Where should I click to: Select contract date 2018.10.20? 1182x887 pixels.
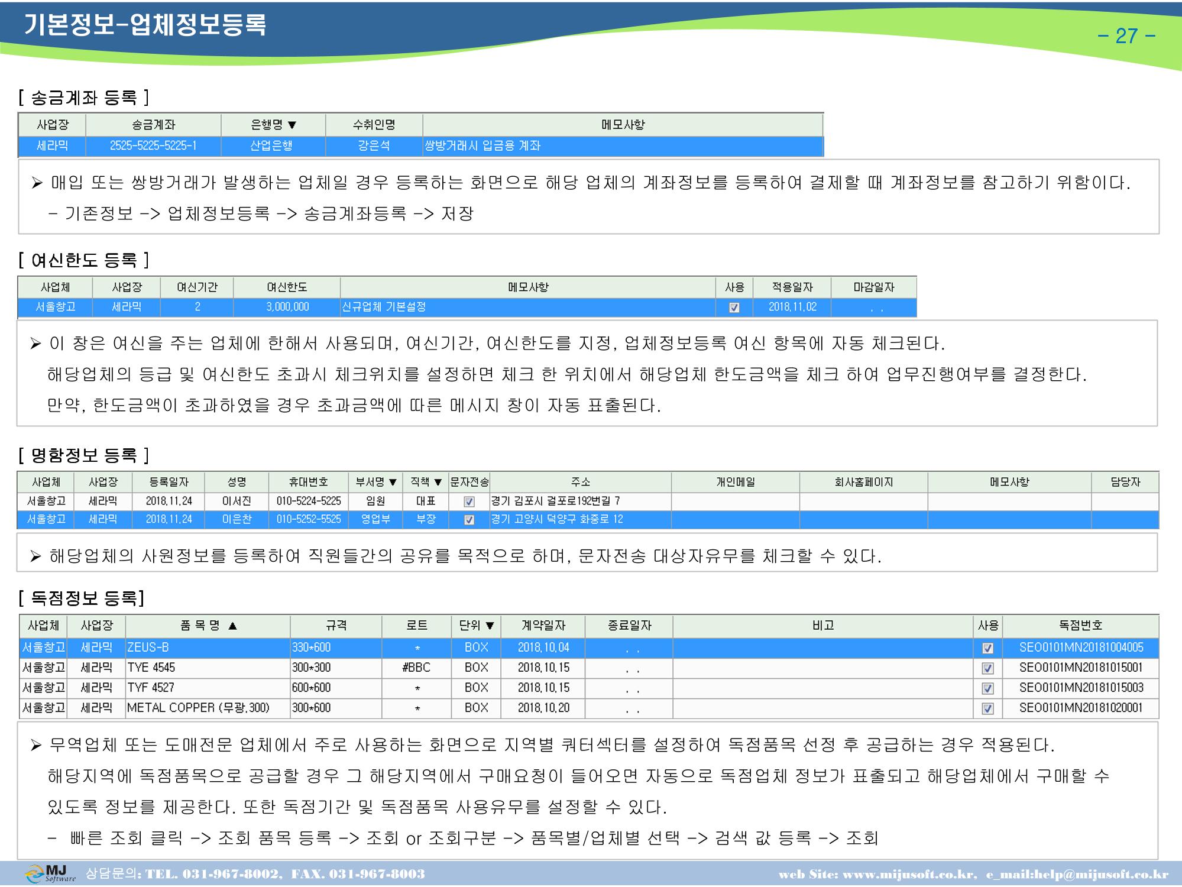click(x=543, y=708)
